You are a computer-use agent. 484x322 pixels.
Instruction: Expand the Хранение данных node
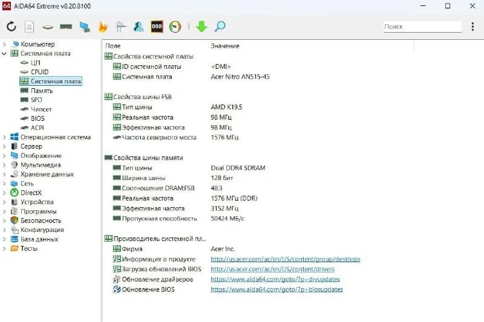point(4,175)
